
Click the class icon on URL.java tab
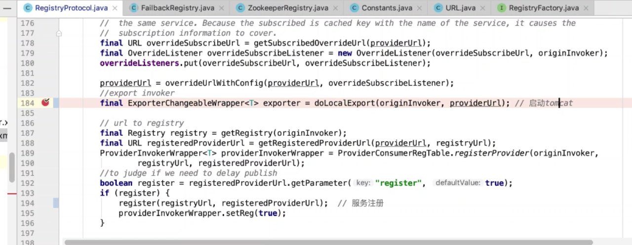coord(438,8)
